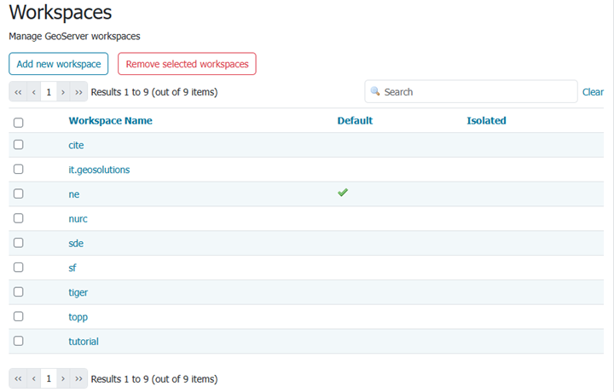The width and height of the screenshot is (614, 392).
Task: Click the top first-page pagination arrow
Action: 18,92
